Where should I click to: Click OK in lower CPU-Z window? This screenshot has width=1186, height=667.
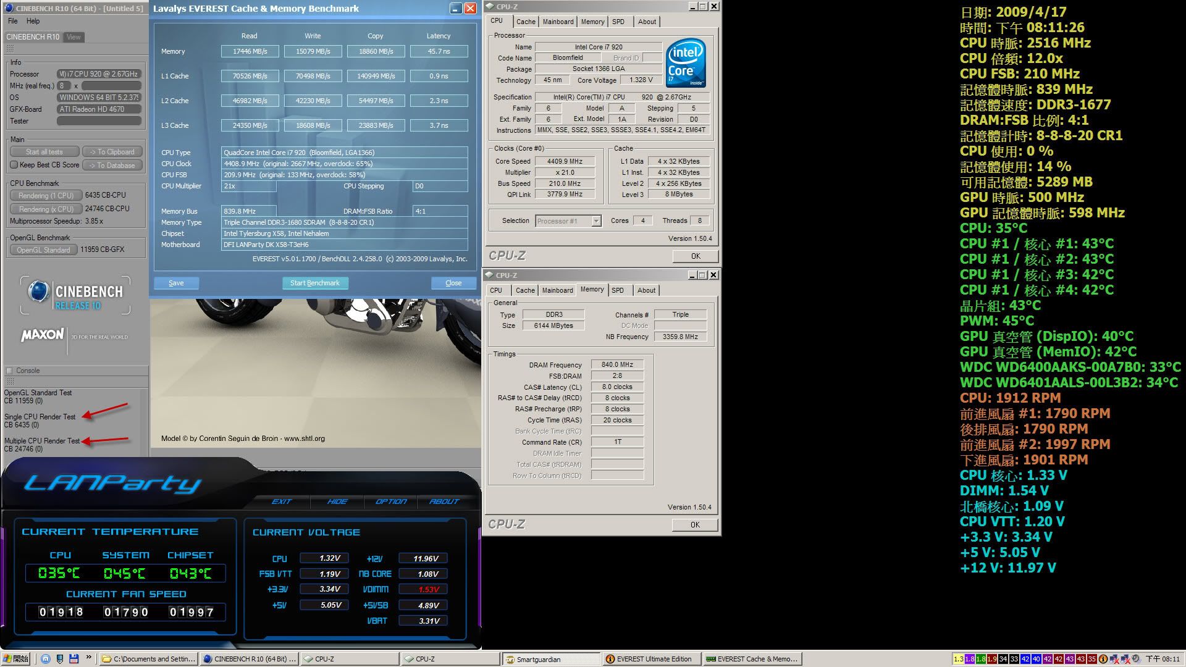click(x=695, y=525)
